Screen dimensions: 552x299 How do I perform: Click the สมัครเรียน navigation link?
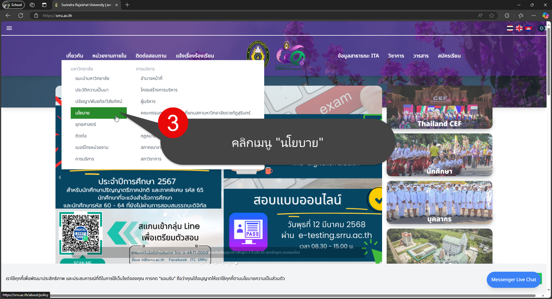449,56
